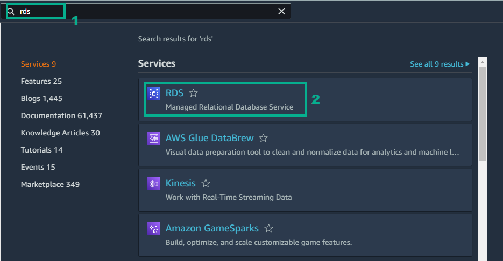Select the Blogs 1,445 category
This screenshot has height=261, width=503.
pos(42,98)
